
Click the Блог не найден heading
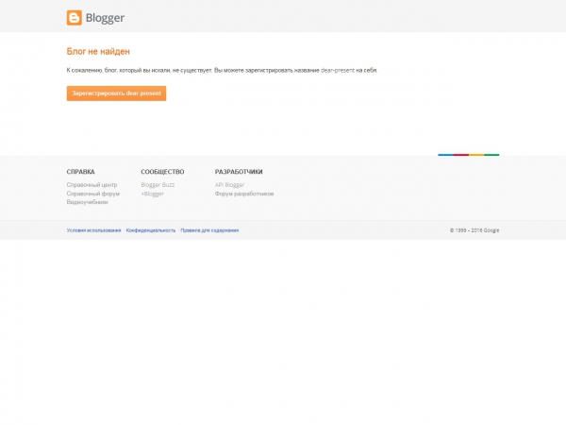[x=98, y=51]
